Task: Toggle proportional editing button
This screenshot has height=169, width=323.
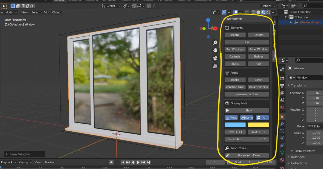Action: click(149, 6)
